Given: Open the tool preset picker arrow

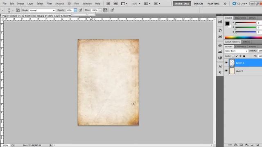Looking at the screenshot, I should pyautogui.click(x=2, y=10).
